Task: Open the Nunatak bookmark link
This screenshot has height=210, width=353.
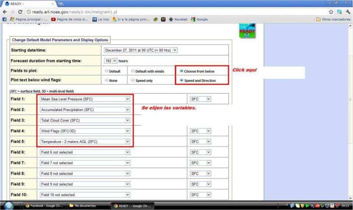Action: (x=178, y=19)
